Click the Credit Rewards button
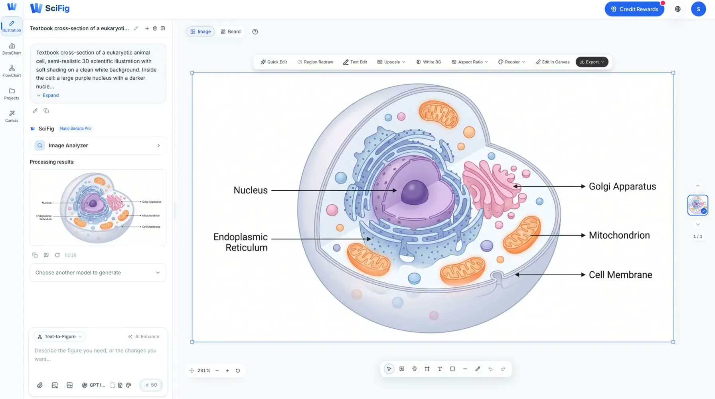This screenshot has height=399, width=715. 634,9
